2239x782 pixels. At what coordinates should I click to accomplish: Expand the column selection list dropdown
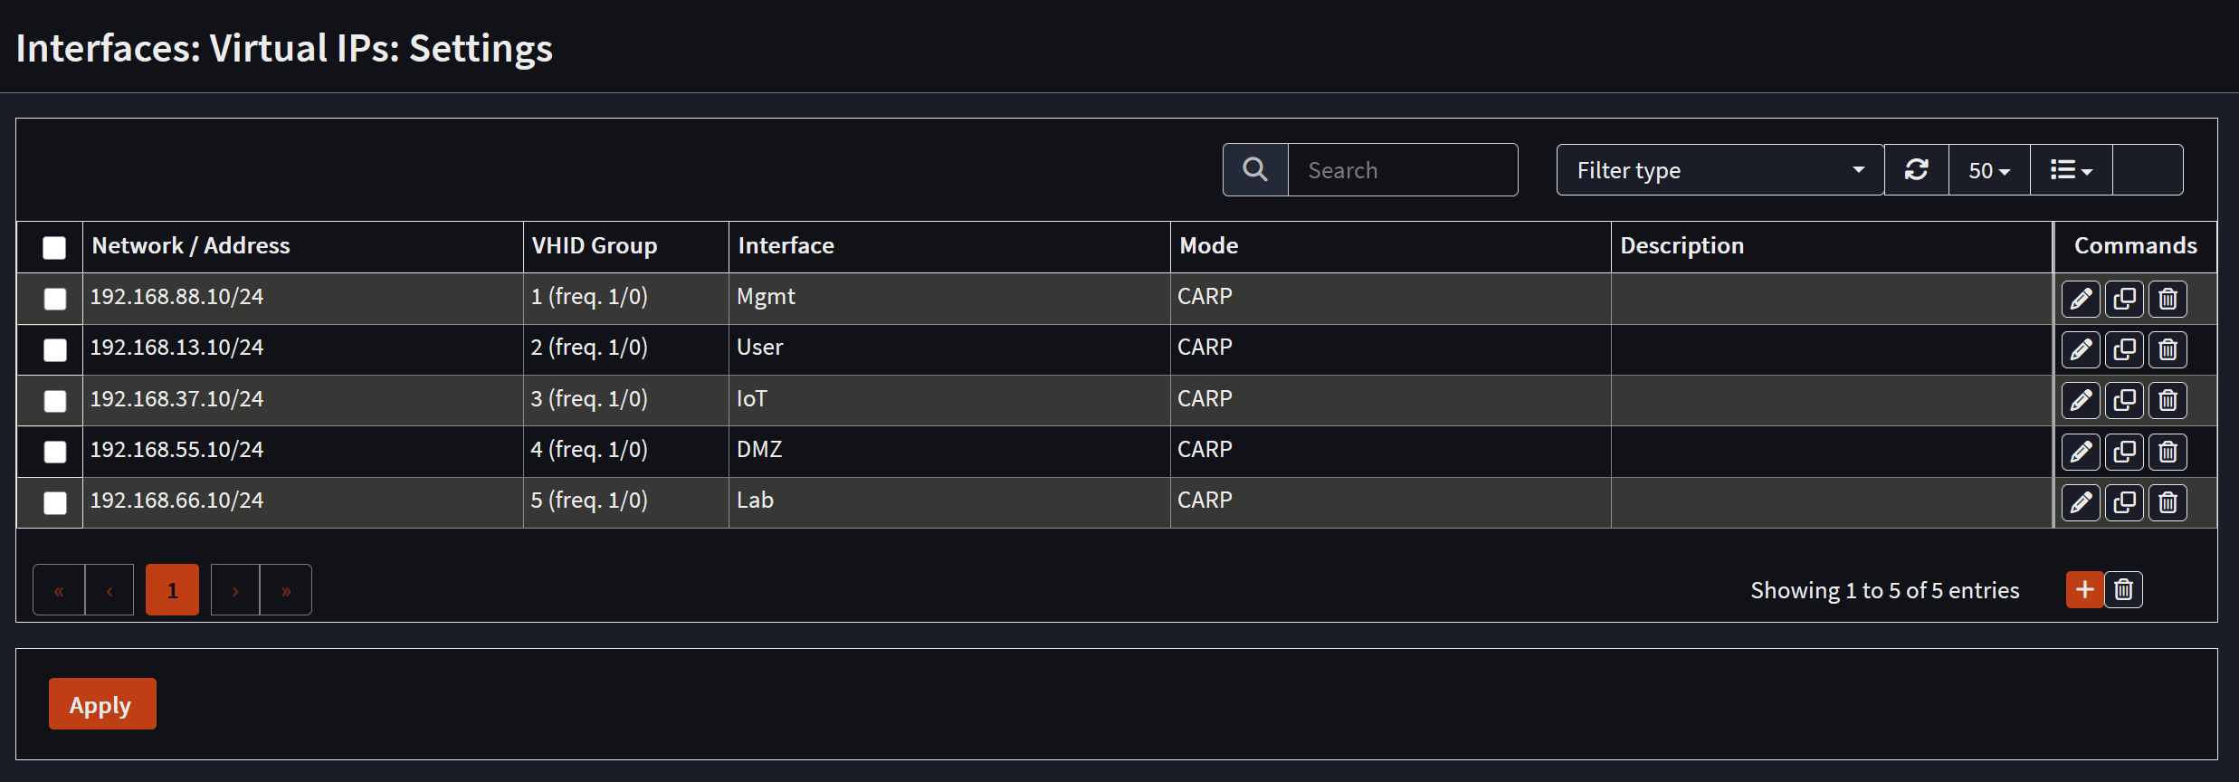pos(2071,170)
